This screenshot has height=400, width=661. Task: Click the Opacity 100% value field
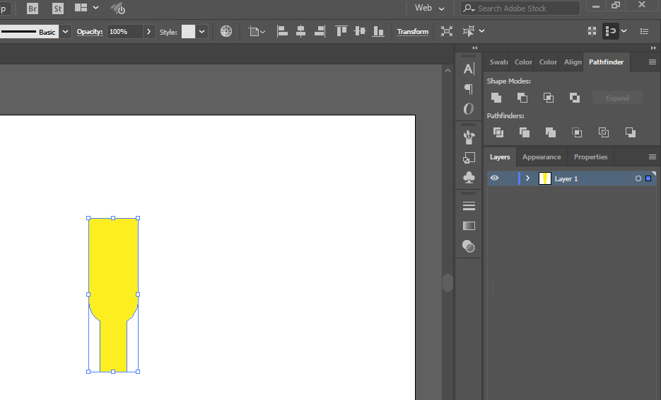(125, 32)
